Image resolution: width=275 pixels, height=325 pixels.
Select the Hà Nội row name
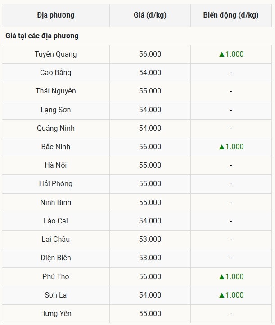[x=56, y=165]
